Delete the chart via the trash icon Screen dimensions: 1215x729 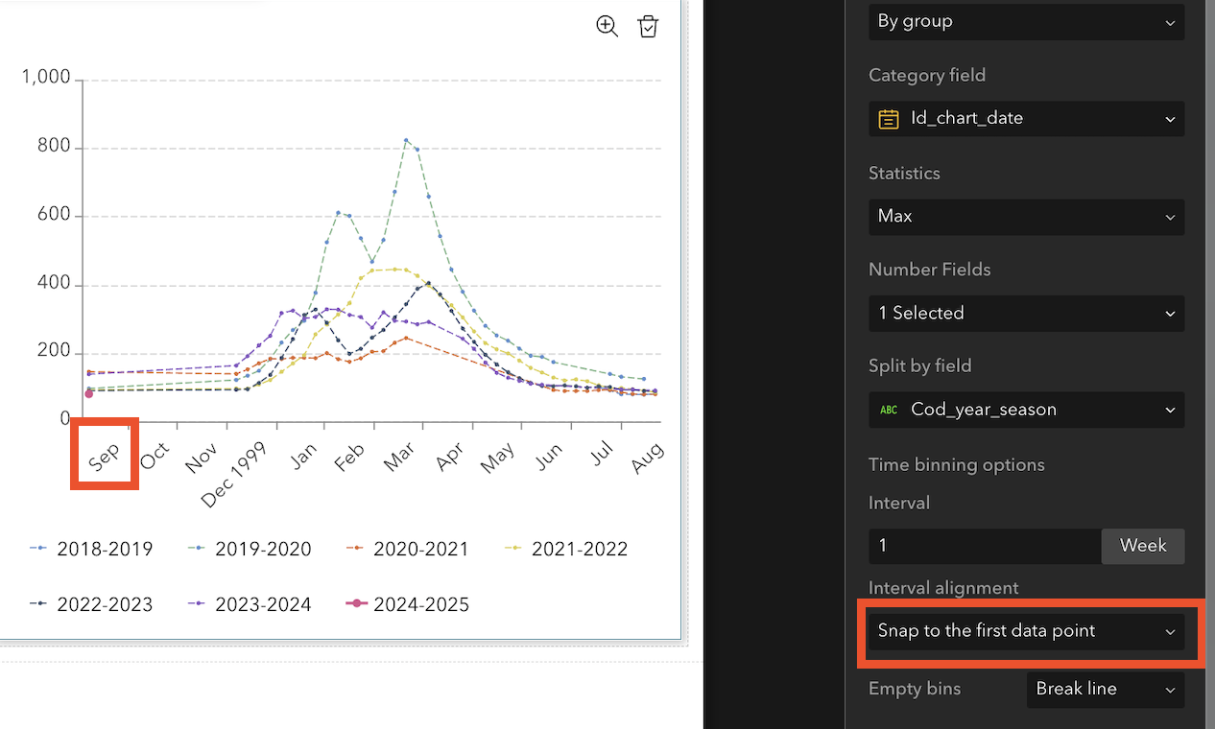(x=648, y=26)
